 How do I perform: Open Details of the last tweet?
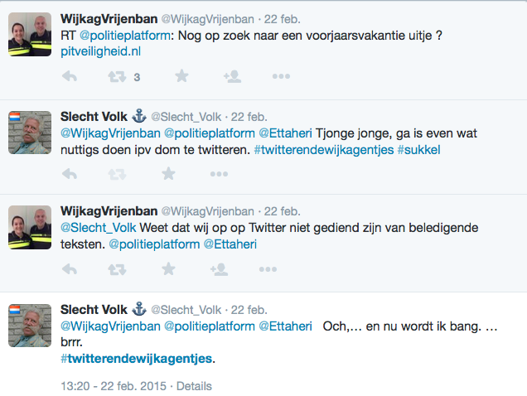(194, 386)
